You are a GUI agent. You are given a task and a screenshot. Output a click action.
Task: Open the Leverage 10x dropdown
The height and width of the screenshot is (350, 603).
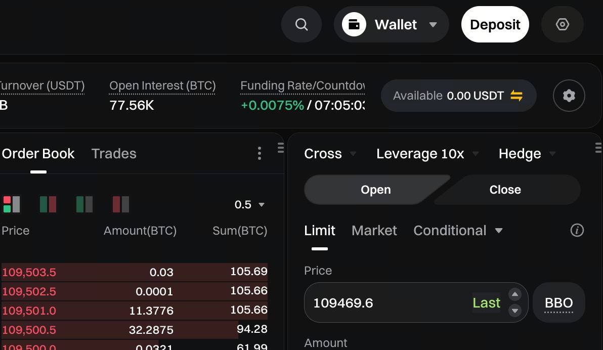click(x=427, y=154)
